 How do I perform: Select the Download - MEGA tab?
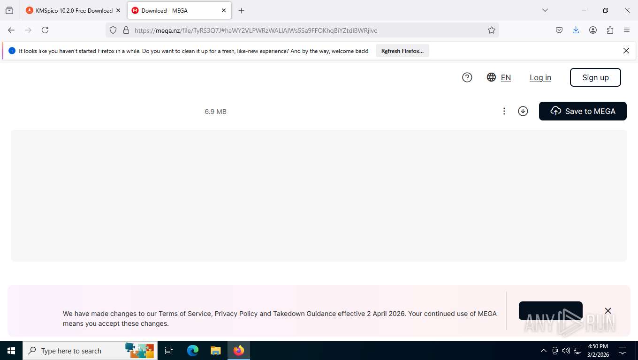click(179, 10)
